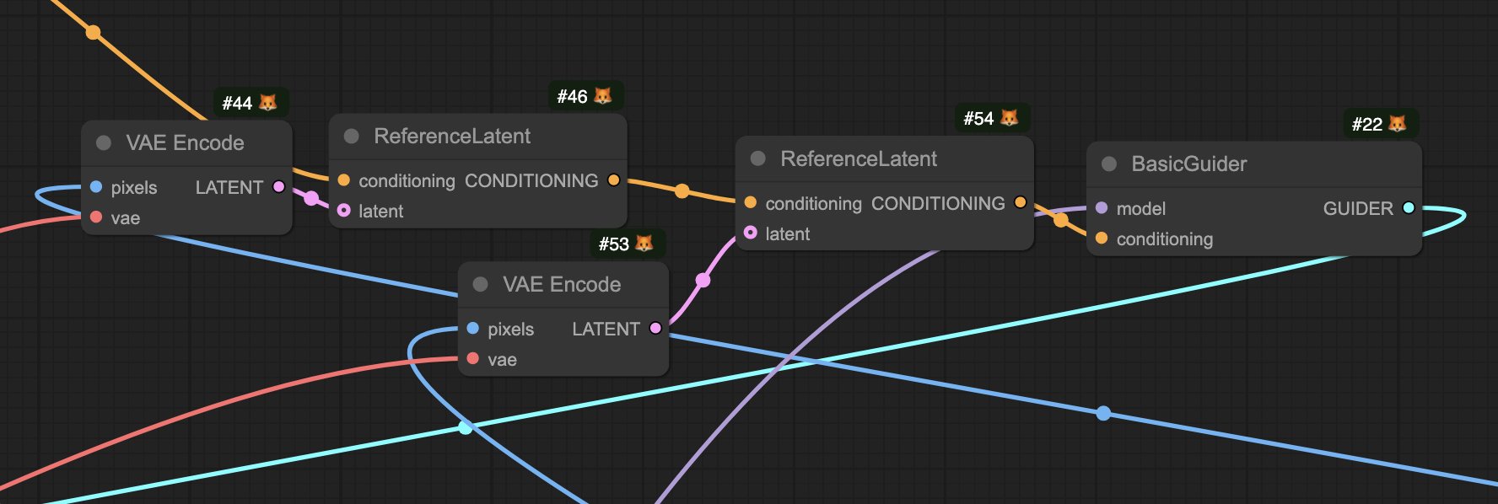
Task: Collapse the BasicGuider node via its dot
Action: coord(1109,164)
